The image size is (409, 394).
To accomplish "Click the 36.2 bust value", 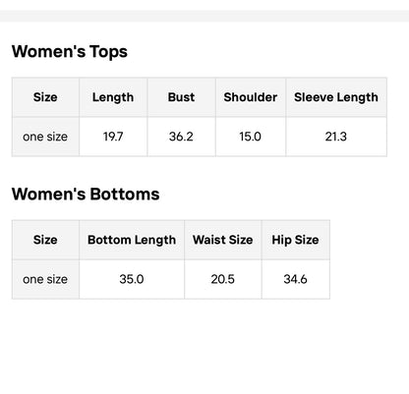I will (181, 137).
